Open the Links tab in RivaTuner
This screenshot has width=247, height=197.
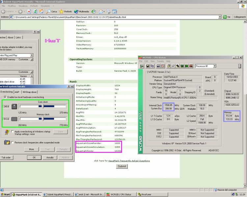click(18, 37)
